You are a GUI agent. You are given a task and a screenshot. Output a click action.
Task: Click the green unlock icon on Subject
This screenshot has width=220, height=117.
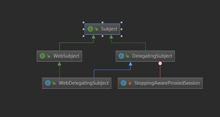coord(96,29)
